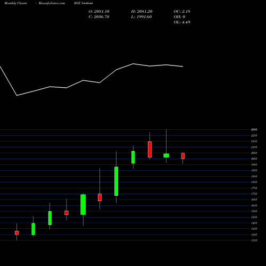
Task: Click the first red candle at chart start
Action: pos(17,233)
